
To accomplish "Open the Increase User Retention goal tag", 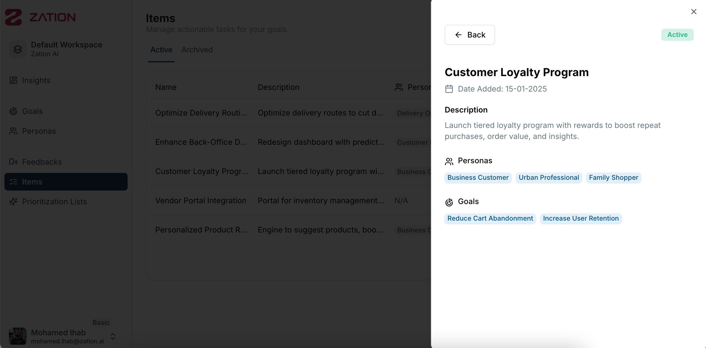I will click(581, 218).
